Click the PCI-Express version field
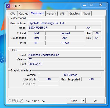 (x=70, y=75)
